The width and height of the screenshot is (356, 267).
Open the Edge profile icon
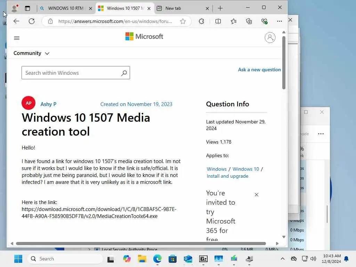coord(15,8)
